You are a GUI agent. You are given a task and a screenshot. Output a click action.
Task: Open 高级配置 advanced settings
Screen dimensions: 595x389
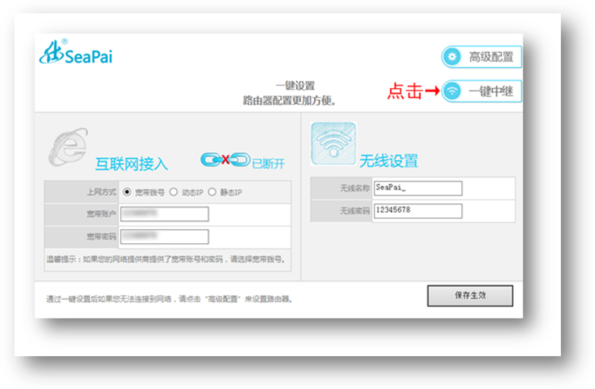coord(481,57)
